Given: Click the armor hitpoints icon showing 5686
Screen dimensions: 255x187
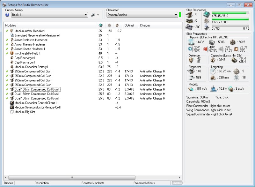Looking at the screenshot, I should [x=212, y=42].
